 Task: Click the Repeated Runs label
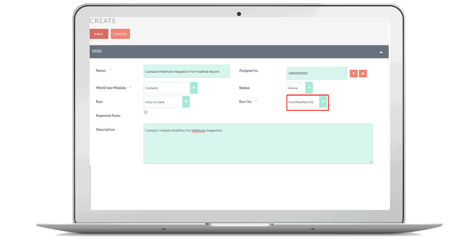108,115
